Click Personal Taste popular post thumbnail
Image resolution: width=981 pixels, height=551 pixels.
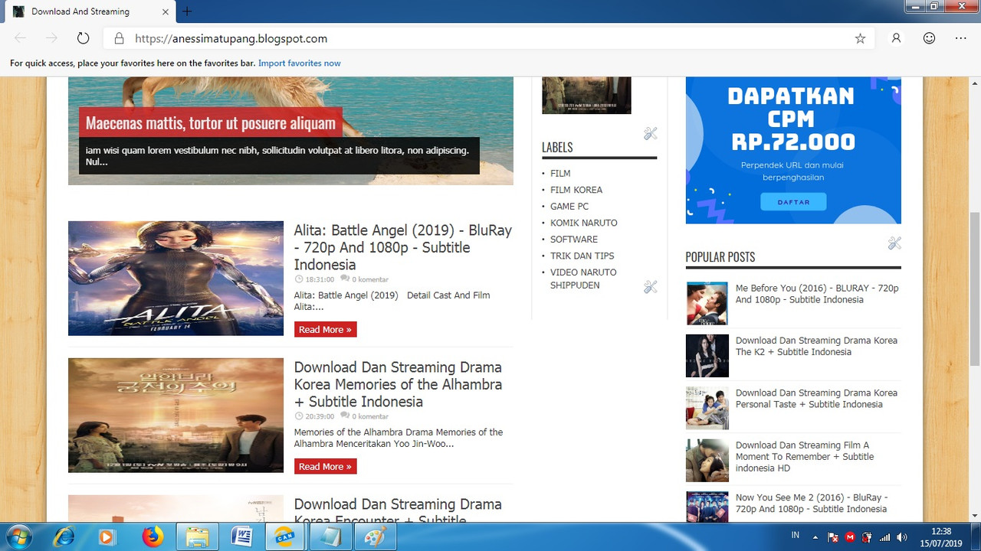tap(707, 408)
